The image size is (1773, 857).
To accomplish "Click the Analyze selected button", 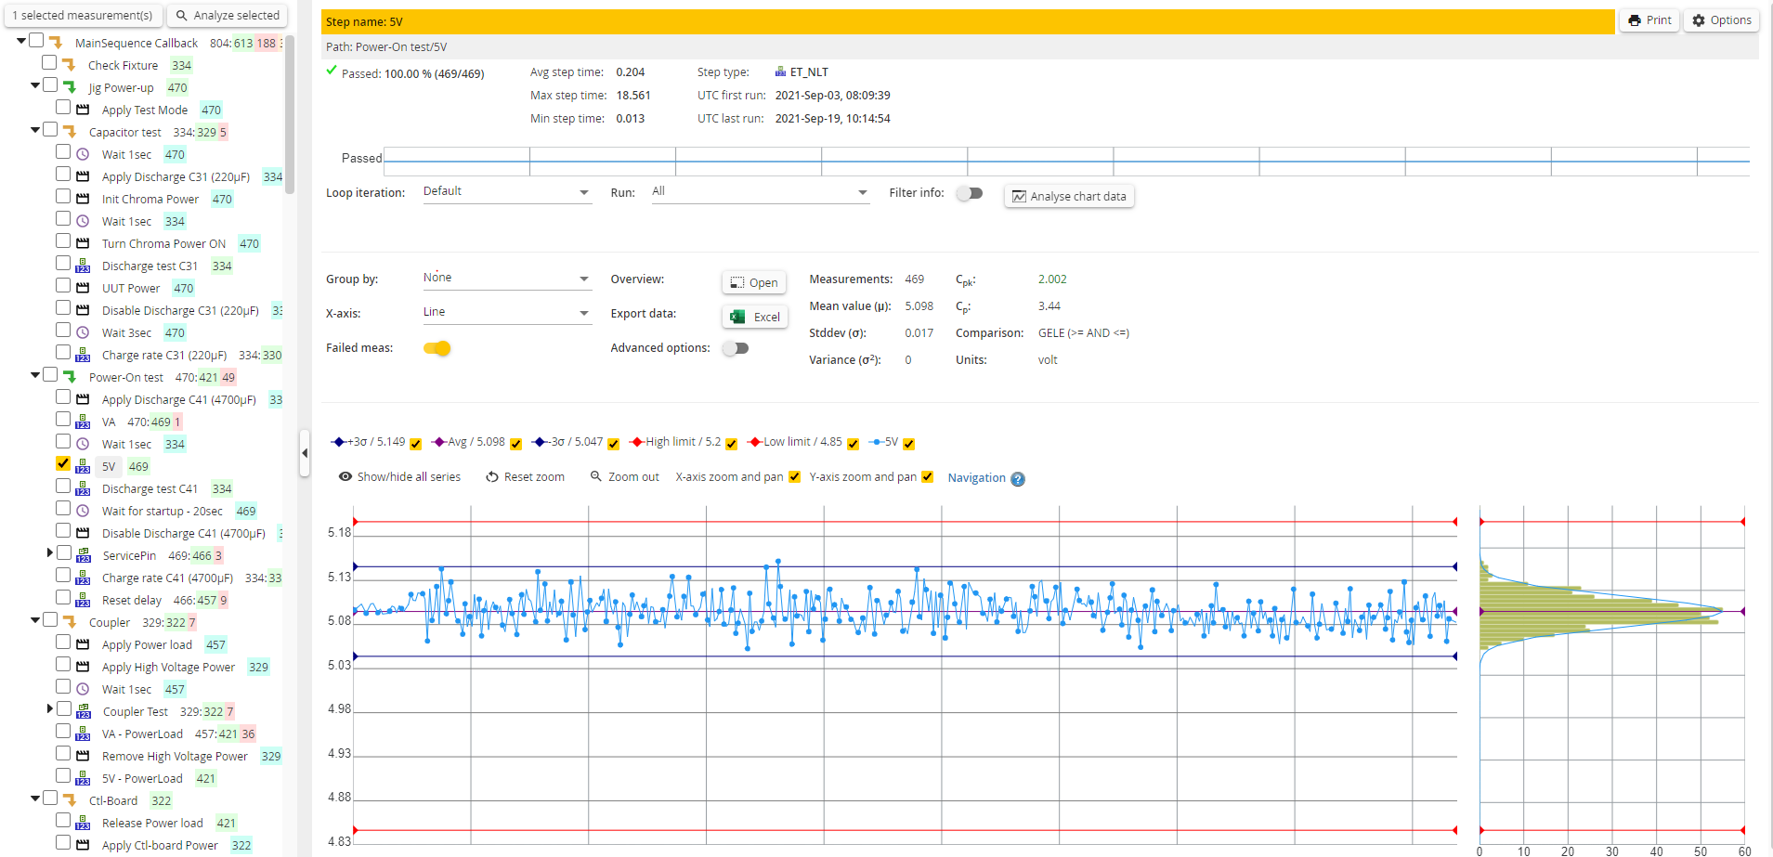I will click(x=228, y=16).
